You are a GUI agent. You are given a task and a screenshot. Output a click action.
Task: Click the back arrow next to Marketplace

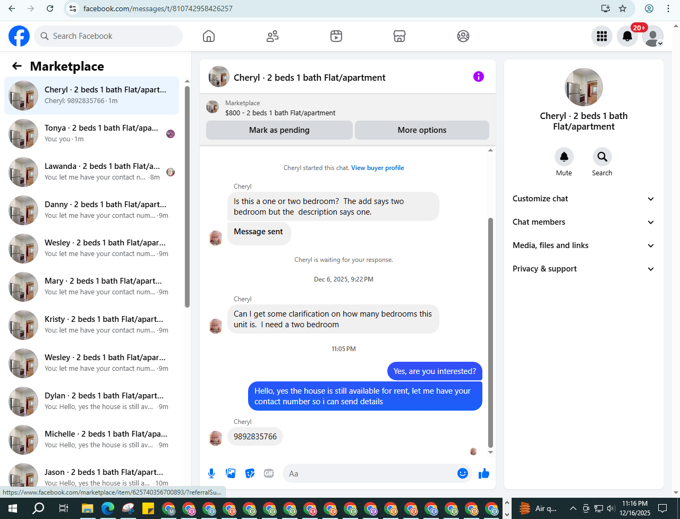(17, 66)
